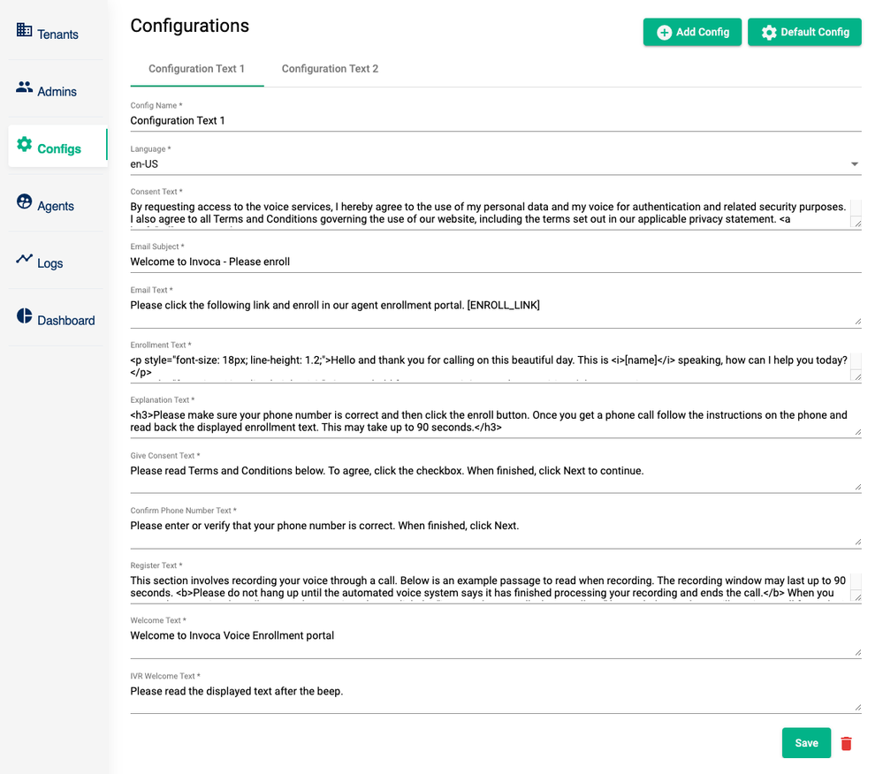Image resolution: width=883 pixels, height=774 pixels.
Task: Click the Email Text resize handle
Action: (857, 322)
